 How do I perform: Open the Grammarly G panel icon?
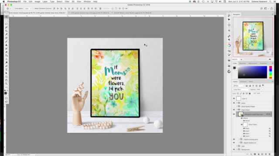[x=229, y=71]
